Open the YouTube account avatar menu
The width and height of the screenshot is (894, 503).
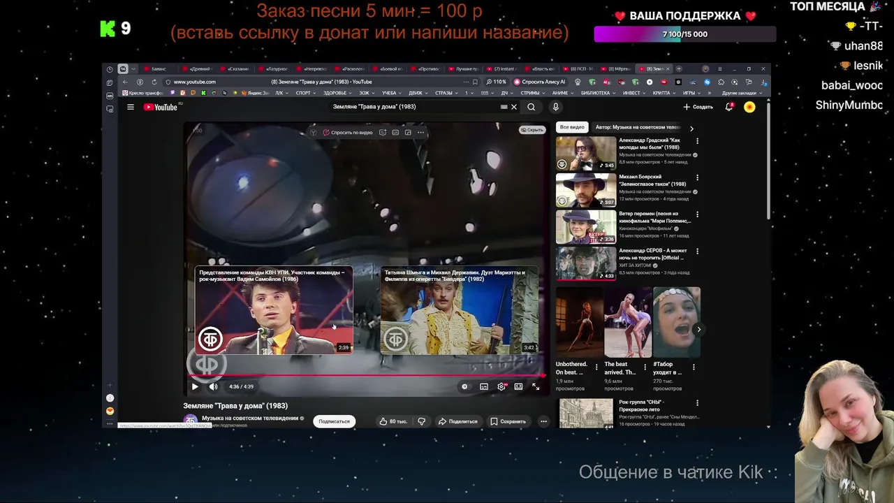[x=749, y=107]
